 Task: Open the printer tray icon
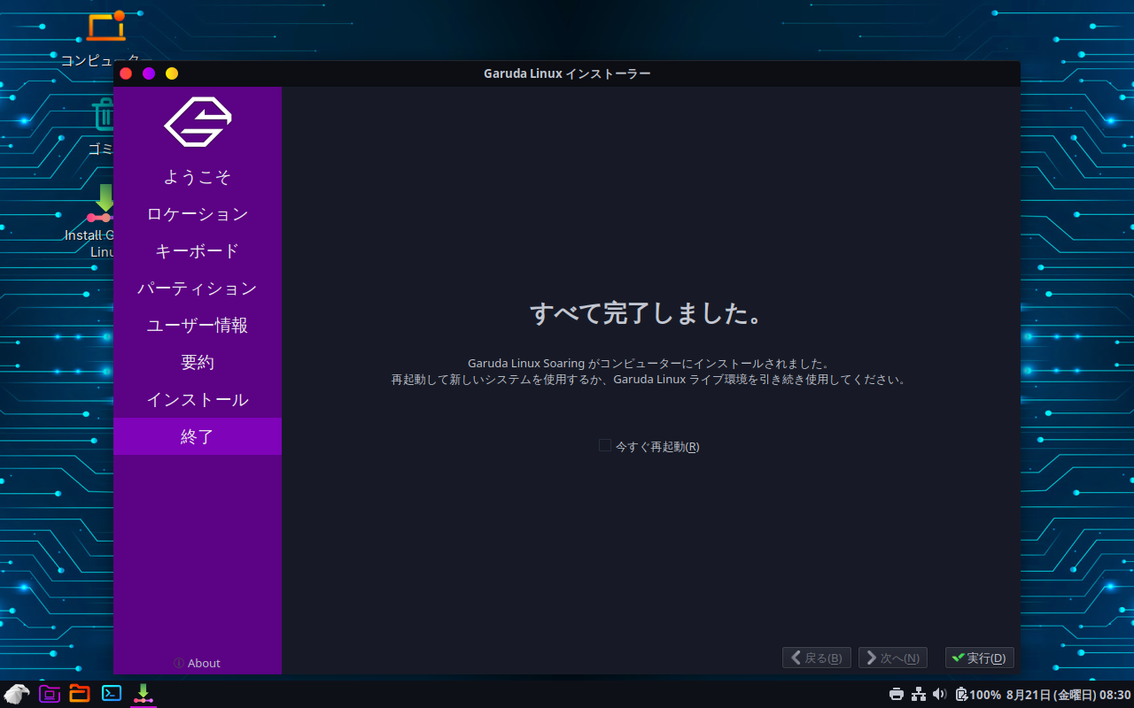[x=897, y=695]
